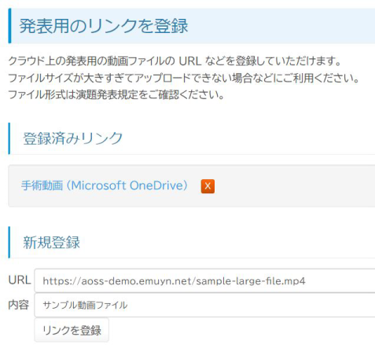Image resolution: width=375 pixels, height=348 pixels.
Task: Click the 新規登録 section heading
Action: click(52, 242)
